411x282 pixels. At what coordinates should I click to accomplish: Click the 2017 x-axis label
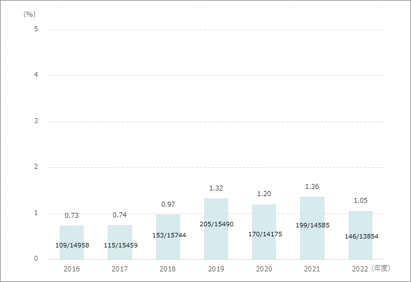(120, 269)
